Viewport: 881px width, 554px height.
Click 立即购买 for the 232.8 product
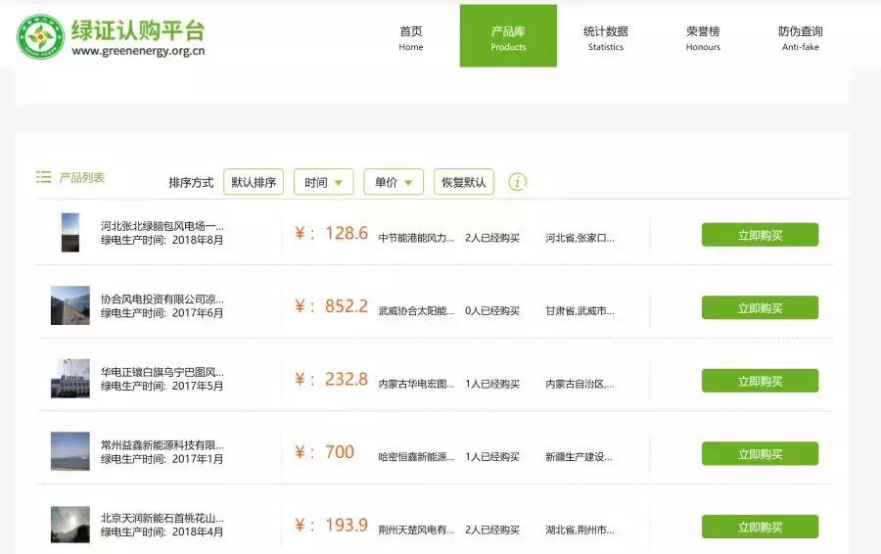[760, 381]
